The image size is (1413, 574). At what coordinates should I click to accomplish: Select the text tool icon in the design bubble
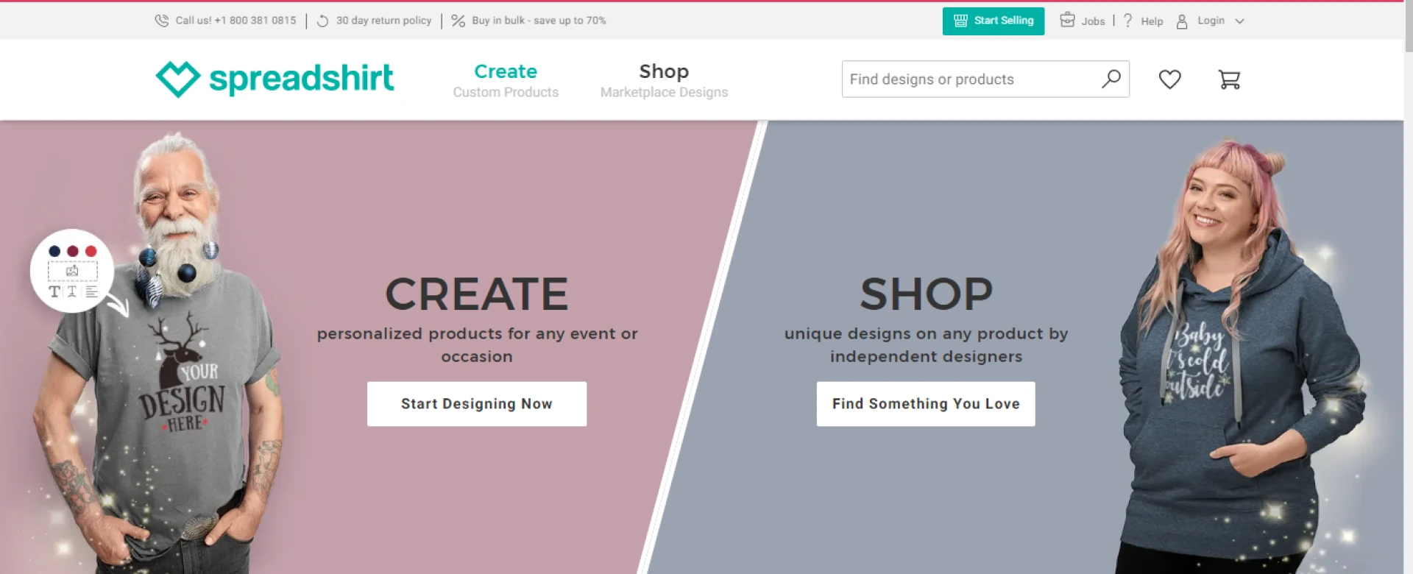[55, 291]
